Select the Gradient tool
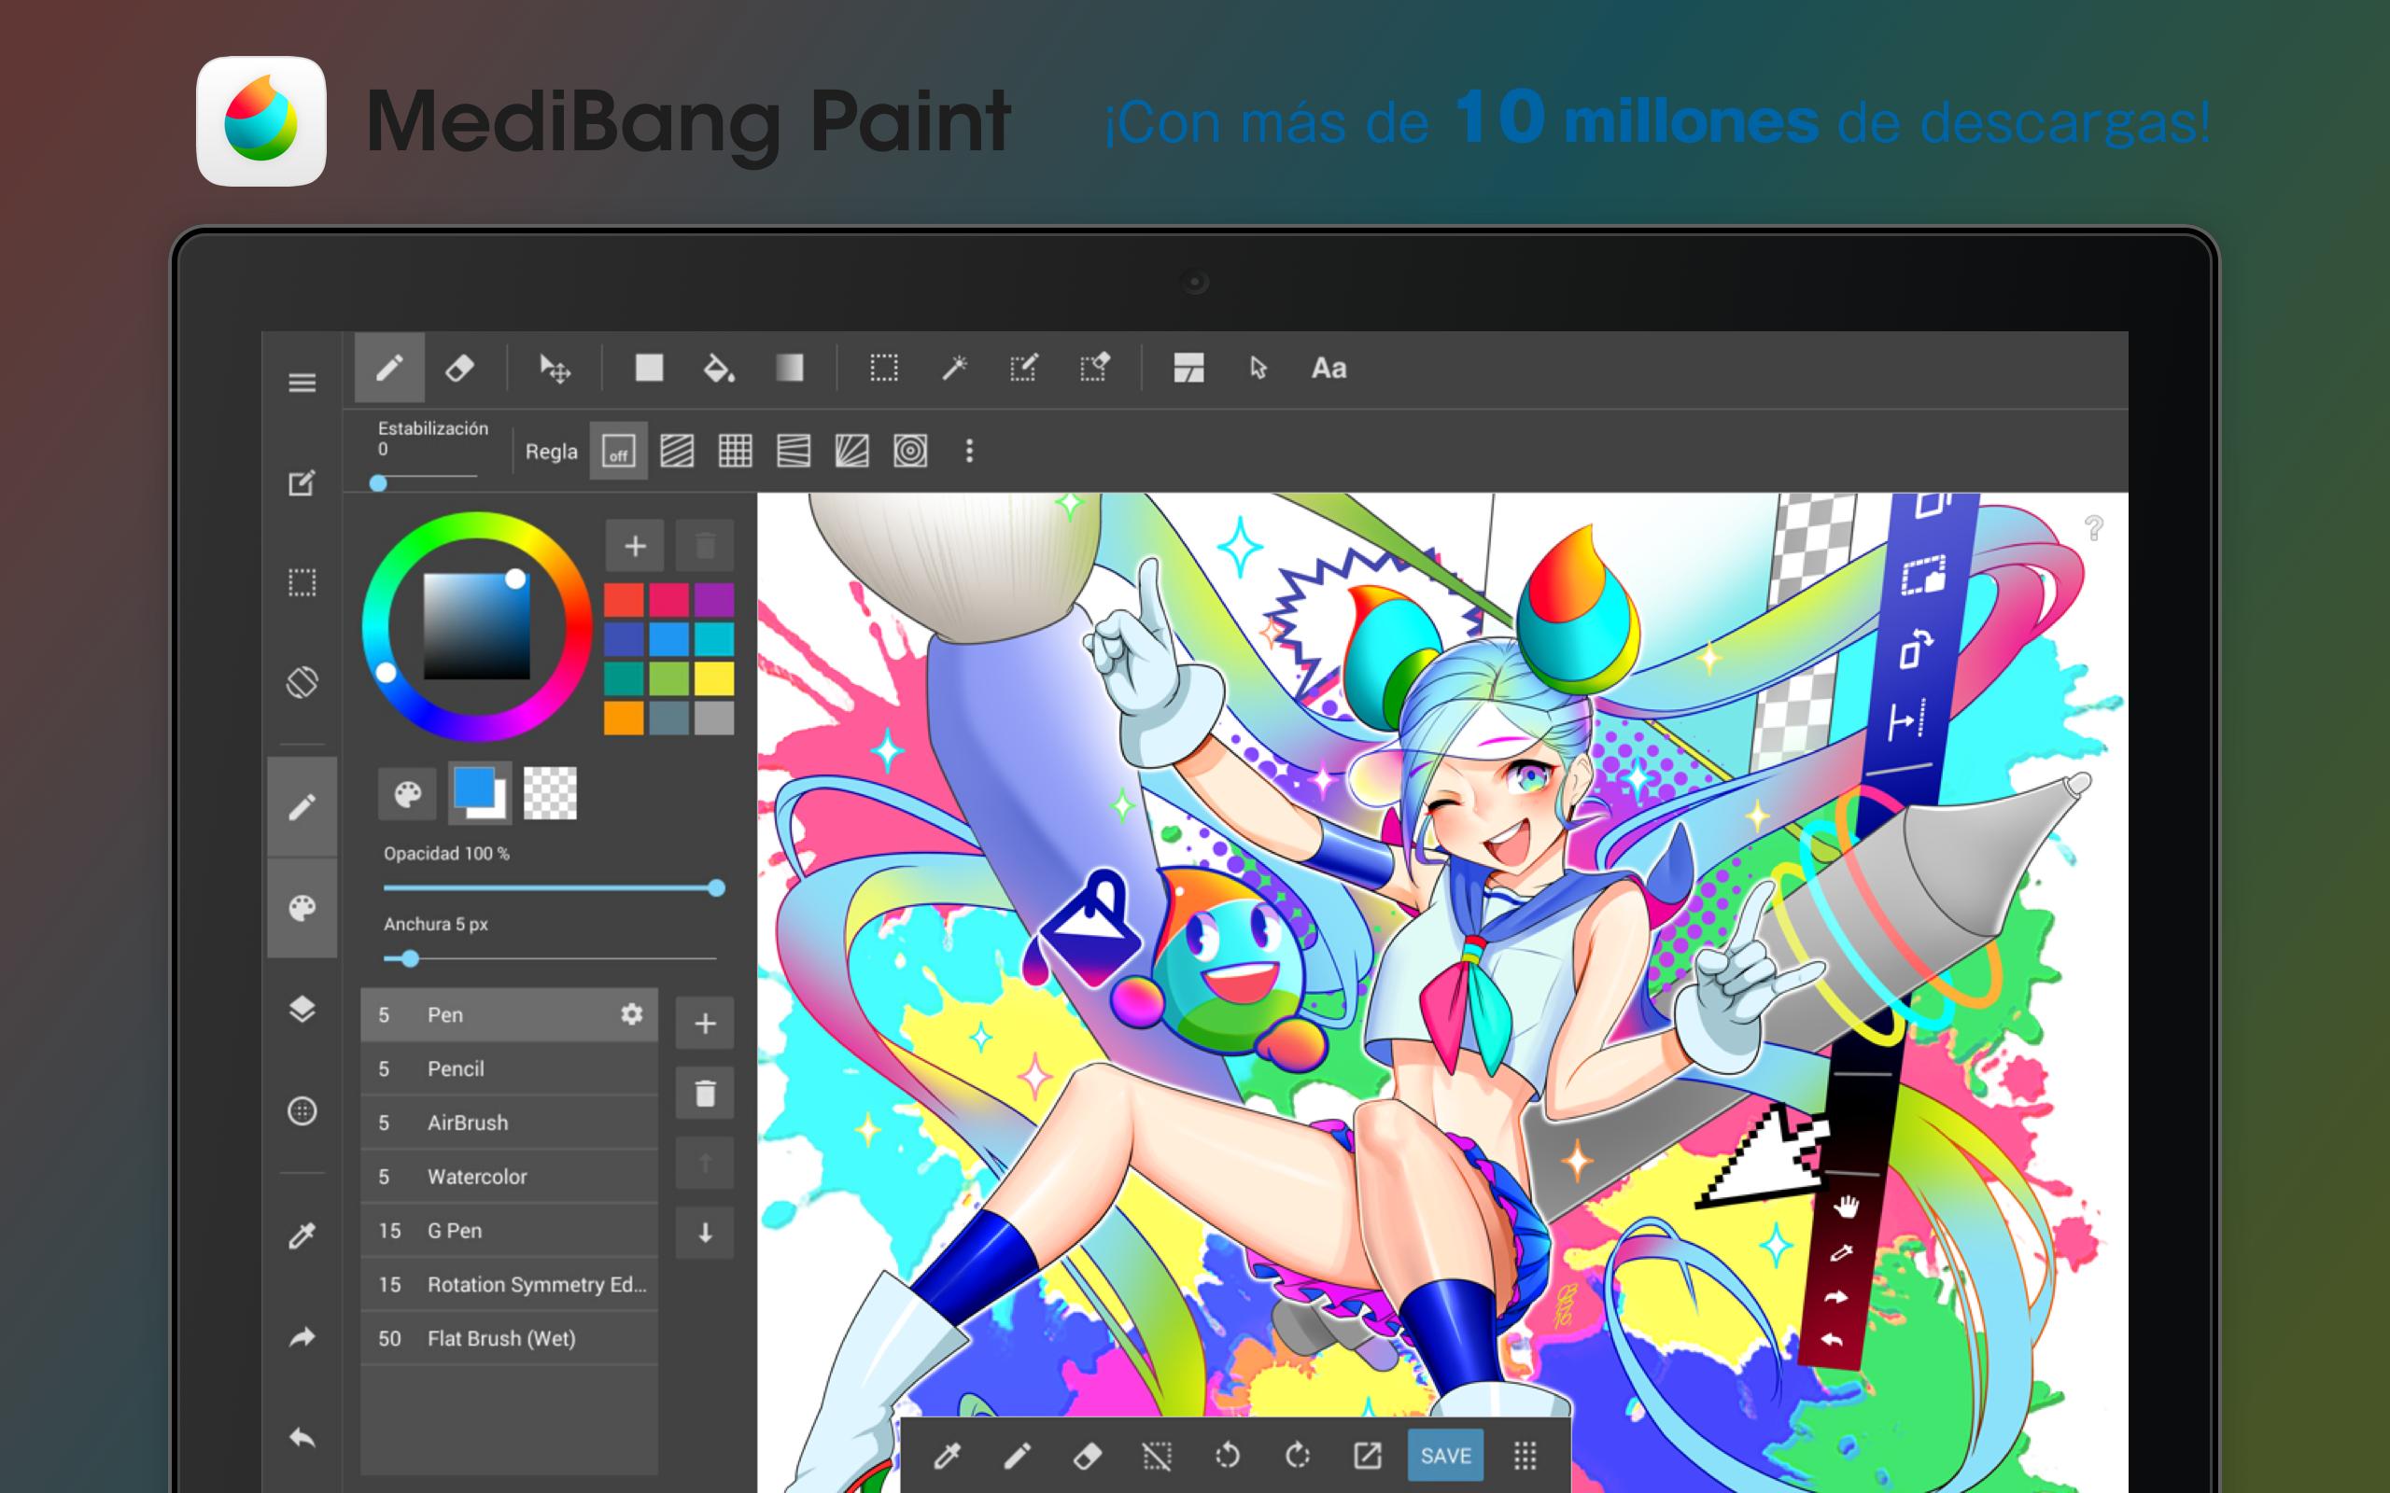2390x1493 pixels. pyautogui.click(x=788, y=369)
